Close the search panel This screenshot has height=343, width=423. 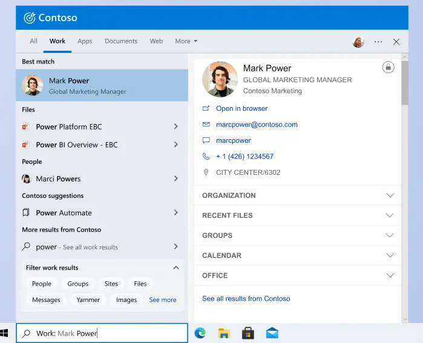click(396, 42)
